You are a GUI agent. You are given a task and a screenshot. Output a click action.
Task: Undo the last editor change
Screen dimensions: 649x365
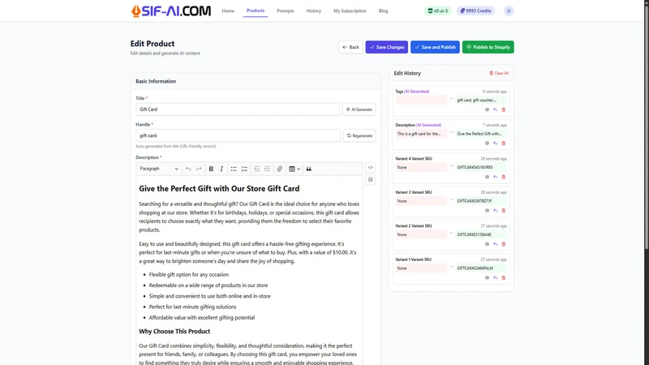(x=188, y=169)
